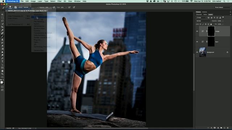The height and width of the screenshot is (130, 232).
Task: Select the Quick Selection wand tool
Action: [2, 24]
